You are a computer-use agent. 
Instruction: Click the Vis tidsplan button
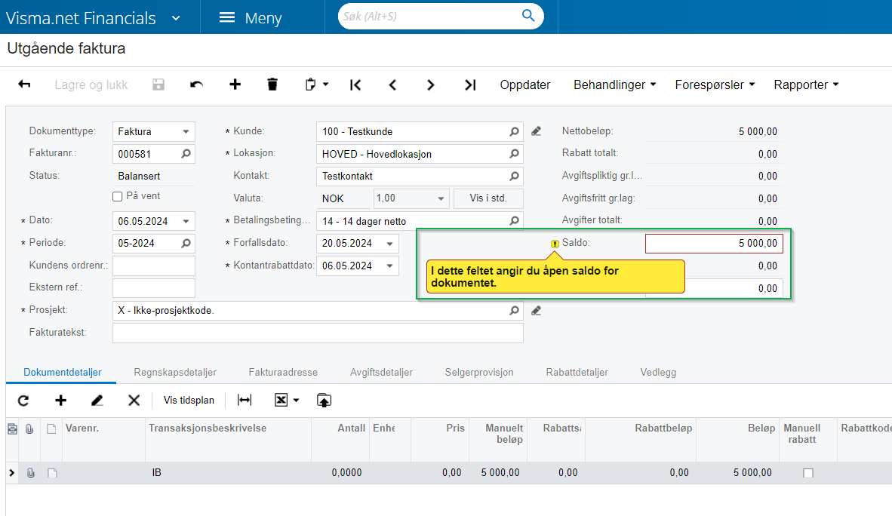189,400
